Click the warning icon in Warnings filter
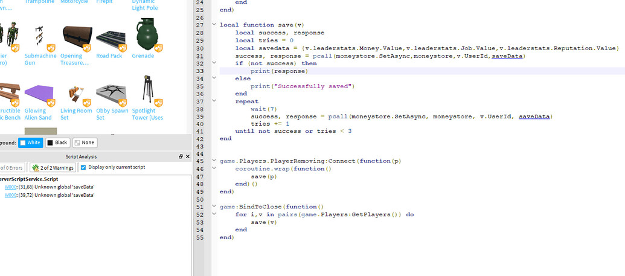Screen dimensions: 625x276 (x=35, y=167)
